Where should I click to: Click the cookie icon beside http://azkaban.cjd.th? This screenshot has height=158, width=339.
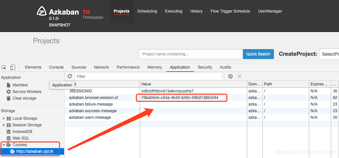[13, 151]
